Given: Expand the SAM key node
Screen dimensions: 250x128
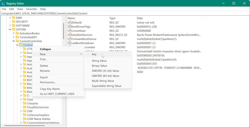Looking at the screenshot, I should [10, 18].
